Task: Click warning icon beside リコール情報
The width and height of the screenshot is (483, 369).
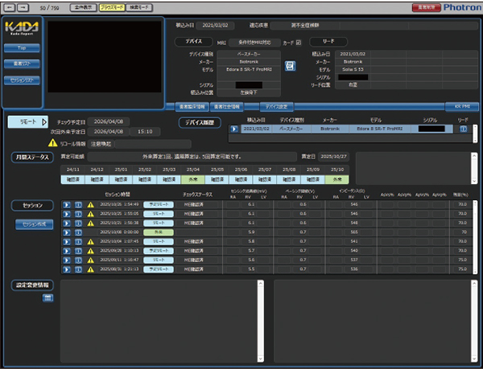Action: (x=52, y=143)
